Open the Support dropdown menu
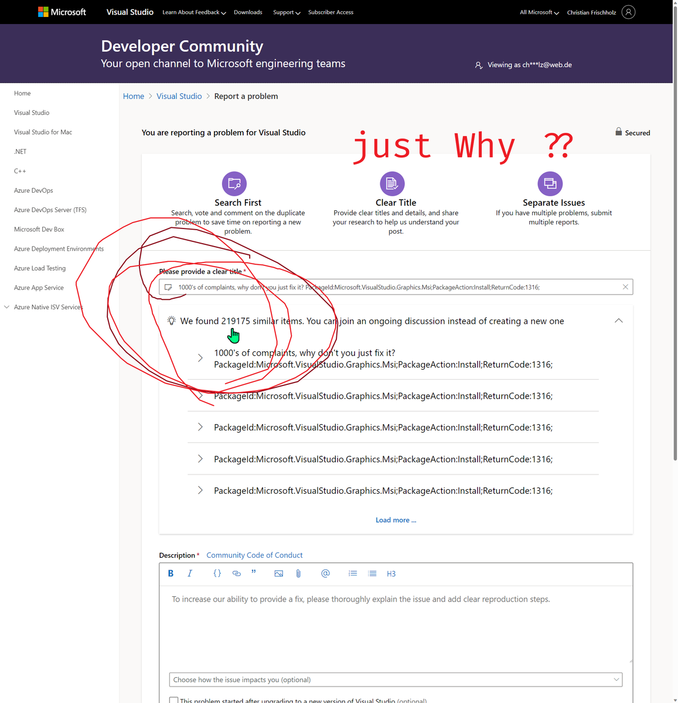Viewport: 678px width, 703px height. click(287, 12)
